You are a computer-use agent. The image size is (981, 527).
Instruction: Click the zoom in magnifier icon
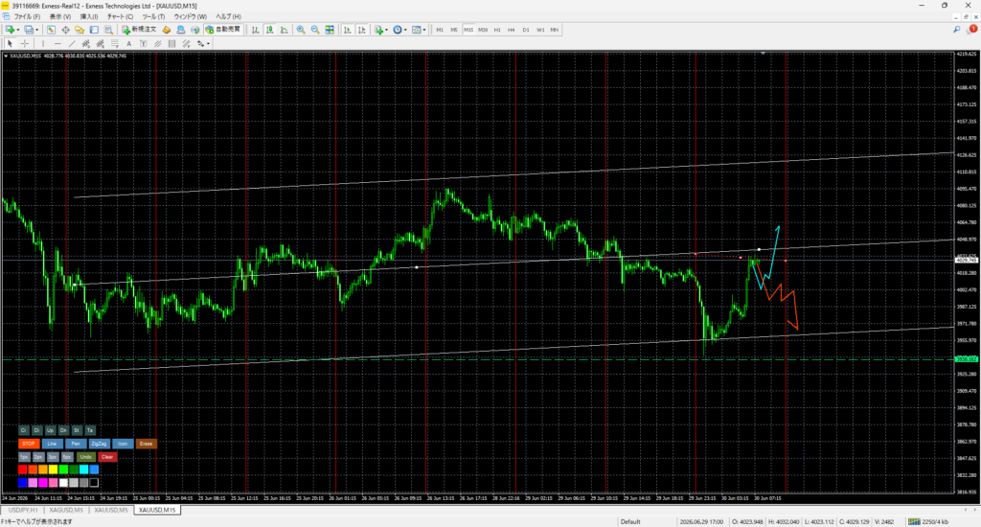pyautogui.click(x=301, y=30)
